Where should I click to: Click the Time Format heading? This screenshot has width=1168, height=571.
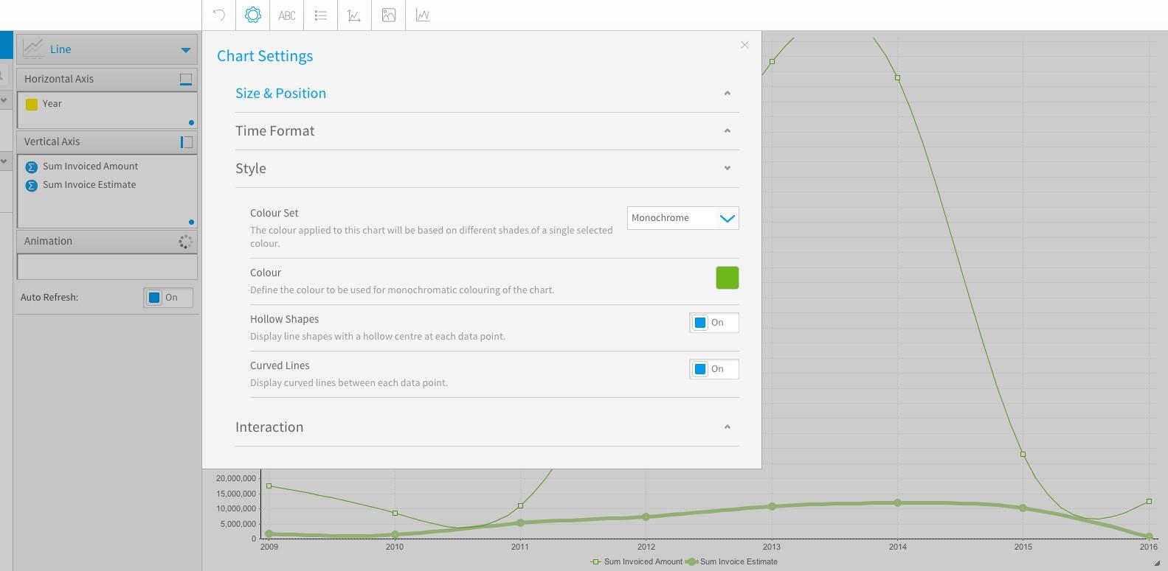coord(274,130)
